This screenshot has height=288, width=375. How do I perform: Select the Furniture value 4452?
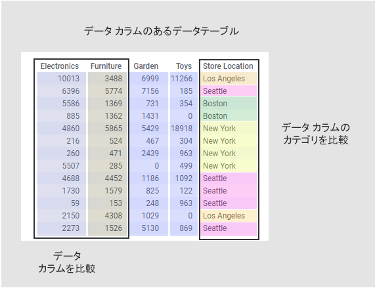tap(114, 178)
